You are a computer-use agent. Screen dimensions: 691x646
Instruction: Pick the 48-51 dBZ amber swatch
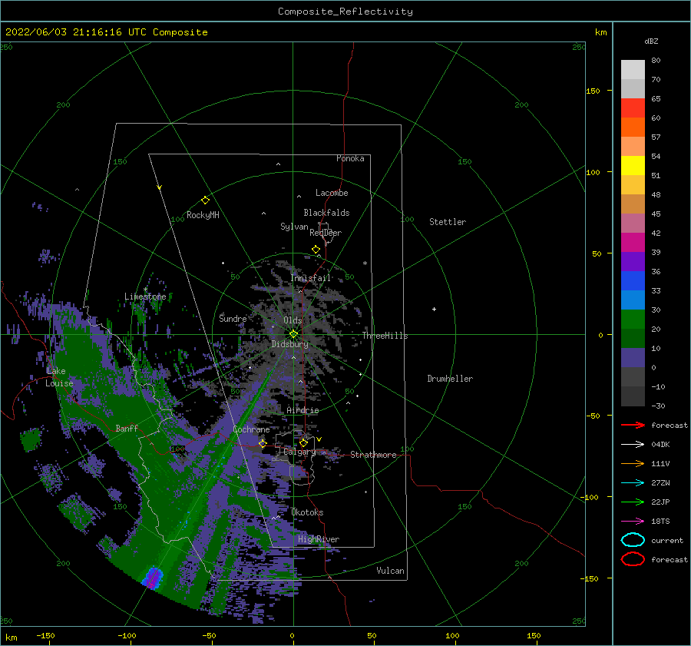(x=633, y=185)
